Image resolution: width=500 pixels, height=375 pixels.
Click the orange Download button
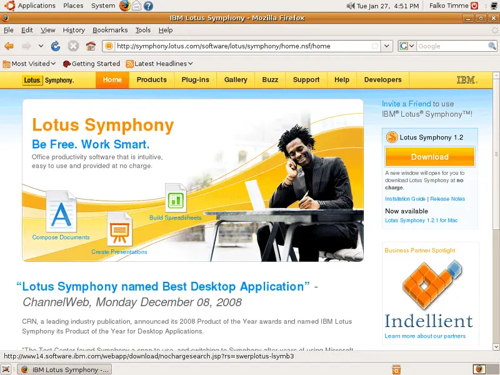coord(430,157)
